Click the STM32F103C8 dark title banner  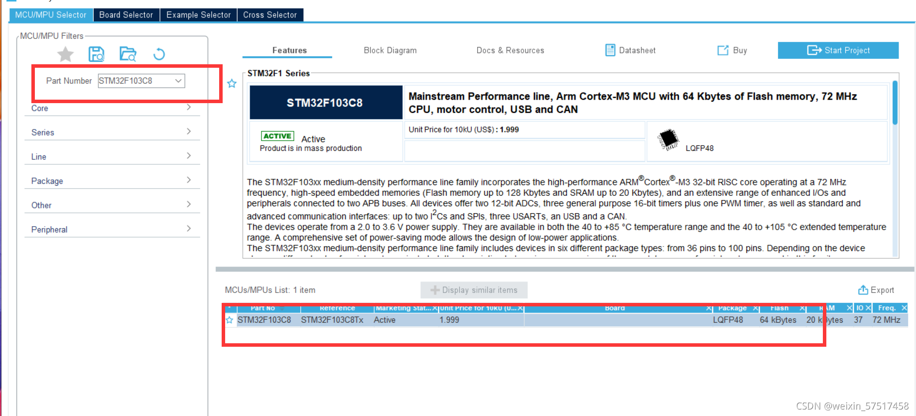326,103
